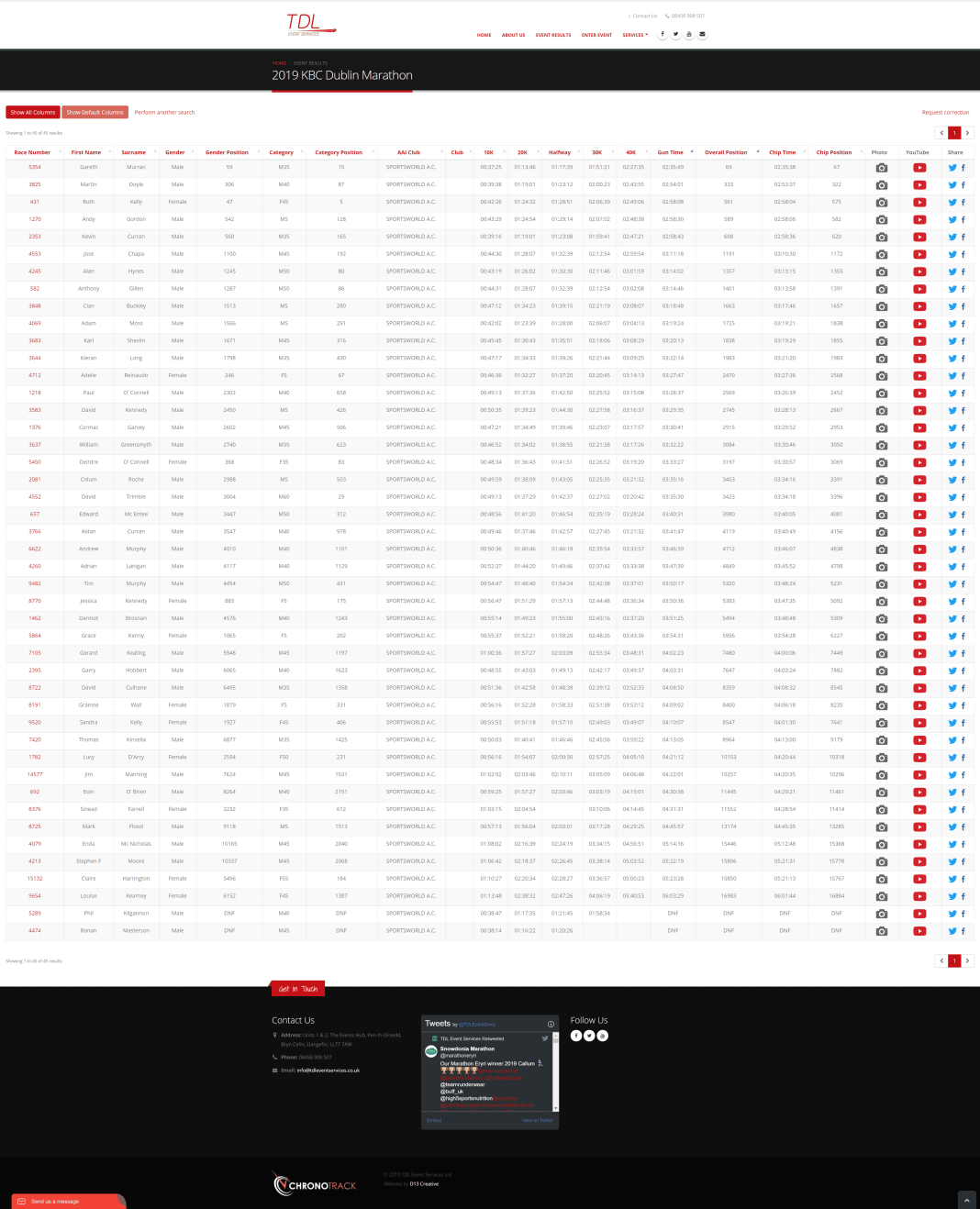The width and height of the screenshot is (980, 1209).
Task: Sort table by Chip Position column
Action: [834, 152]
